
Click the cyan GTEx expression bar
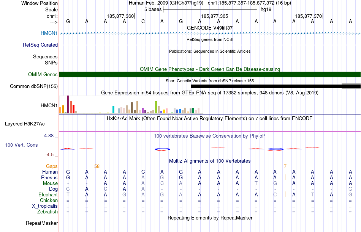tap(113, 110)
